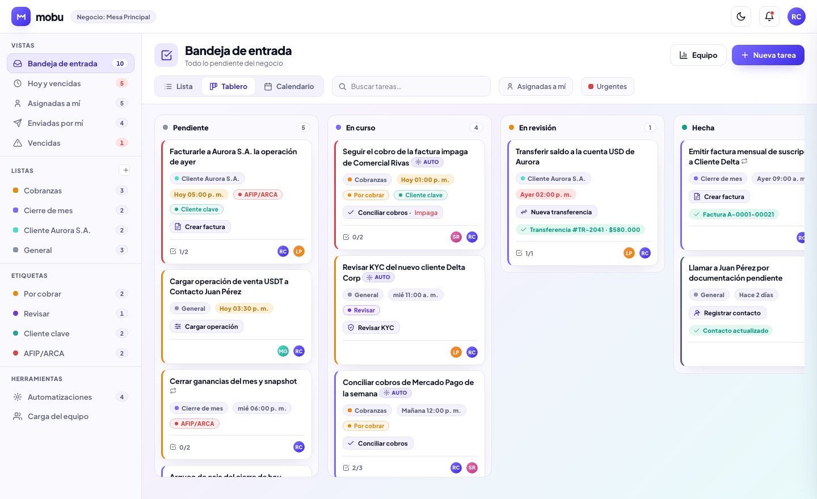Open Transferencia #TR-2041 result chip

click(x=580, y=230)
